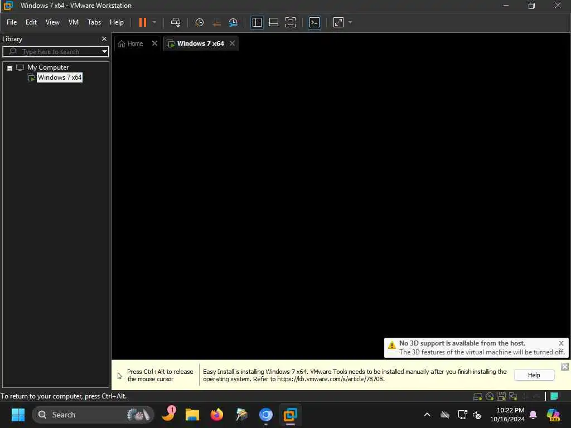Collapse the My Computer tree node
Viewport: 571px width, 428px height.
pos(10,67)
